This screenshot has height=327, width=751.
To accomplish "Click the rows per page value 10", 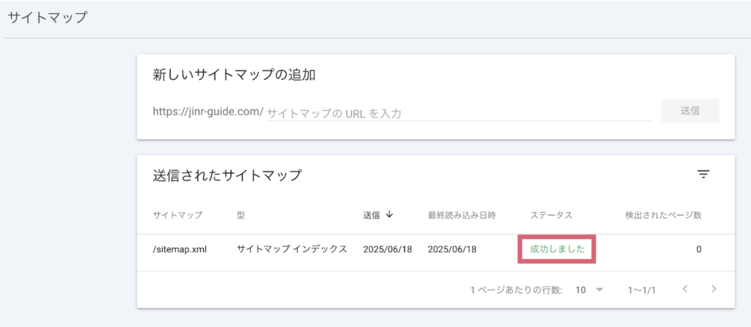I will (x=581, y=290).
